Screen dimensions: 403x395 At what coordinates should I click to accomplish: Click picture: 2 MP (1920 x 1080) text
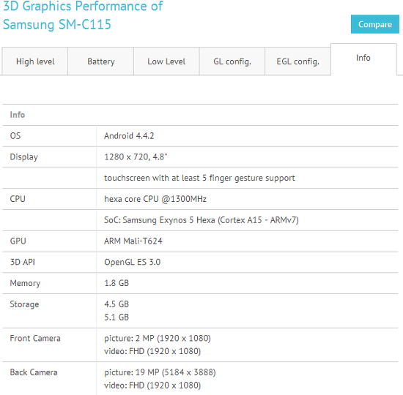(158, 338)
